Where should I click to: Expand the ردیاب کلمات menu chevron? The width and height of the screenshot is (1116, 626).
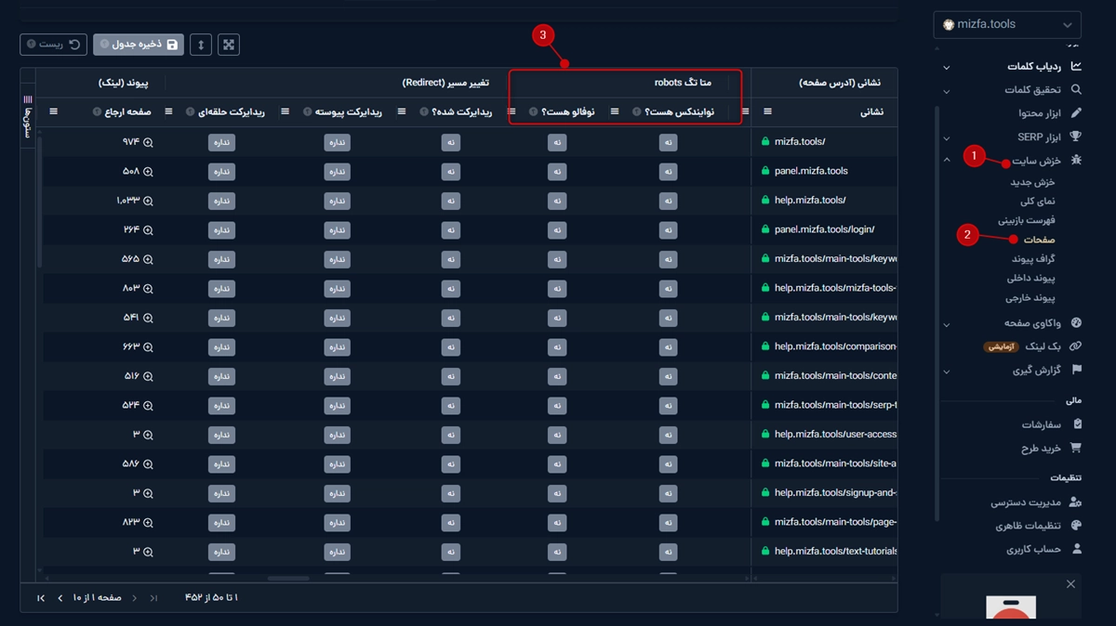point(947,67)
